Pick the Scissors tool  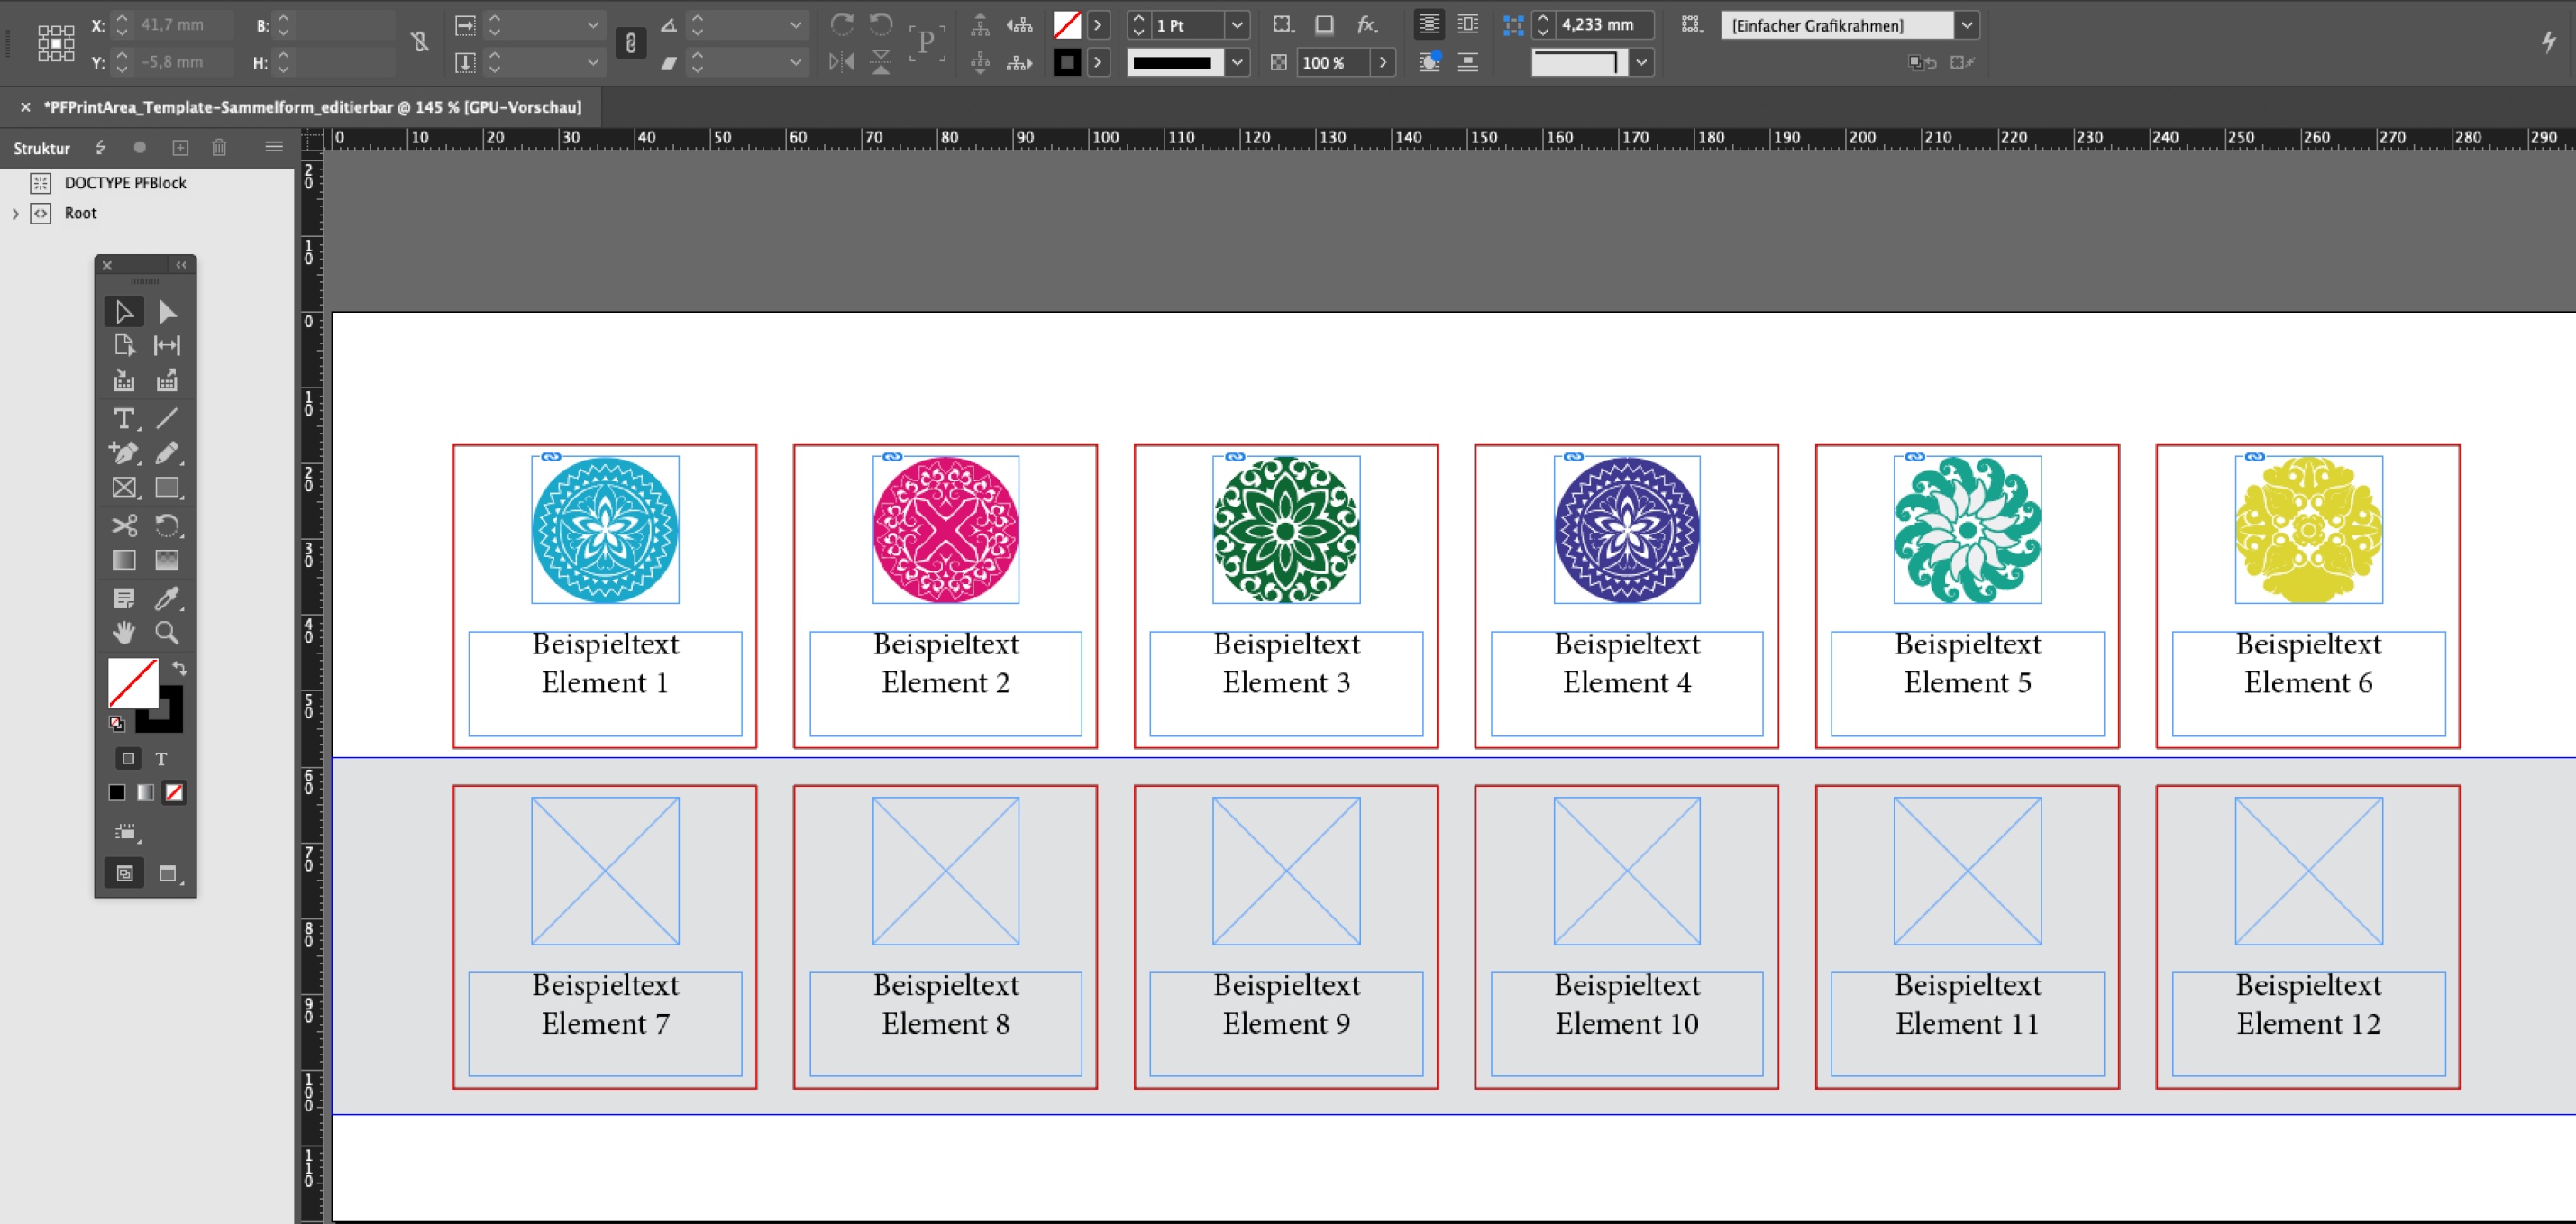[123, 525]
